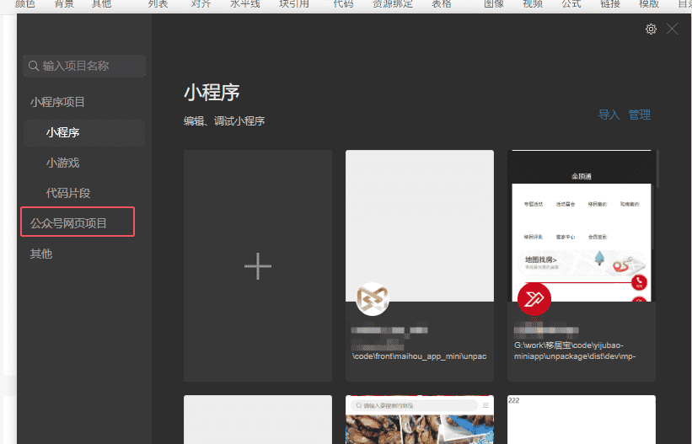692x444 pixels.
Task: Click 背景 in the background toolbar
Action: [x=64, y=4]
